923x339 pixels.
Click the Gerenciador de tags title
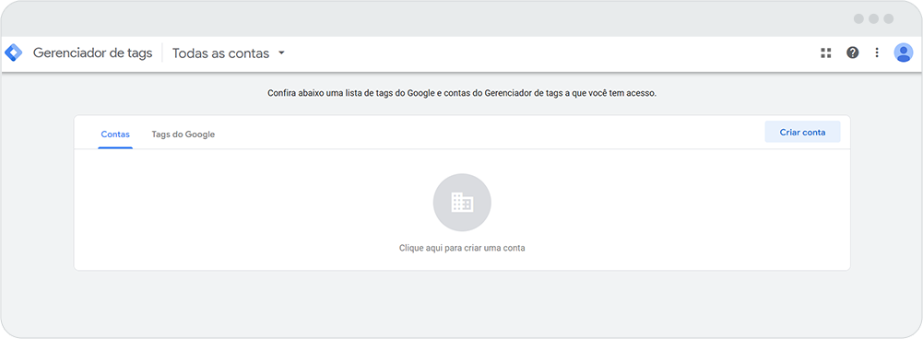pos(92,53)
